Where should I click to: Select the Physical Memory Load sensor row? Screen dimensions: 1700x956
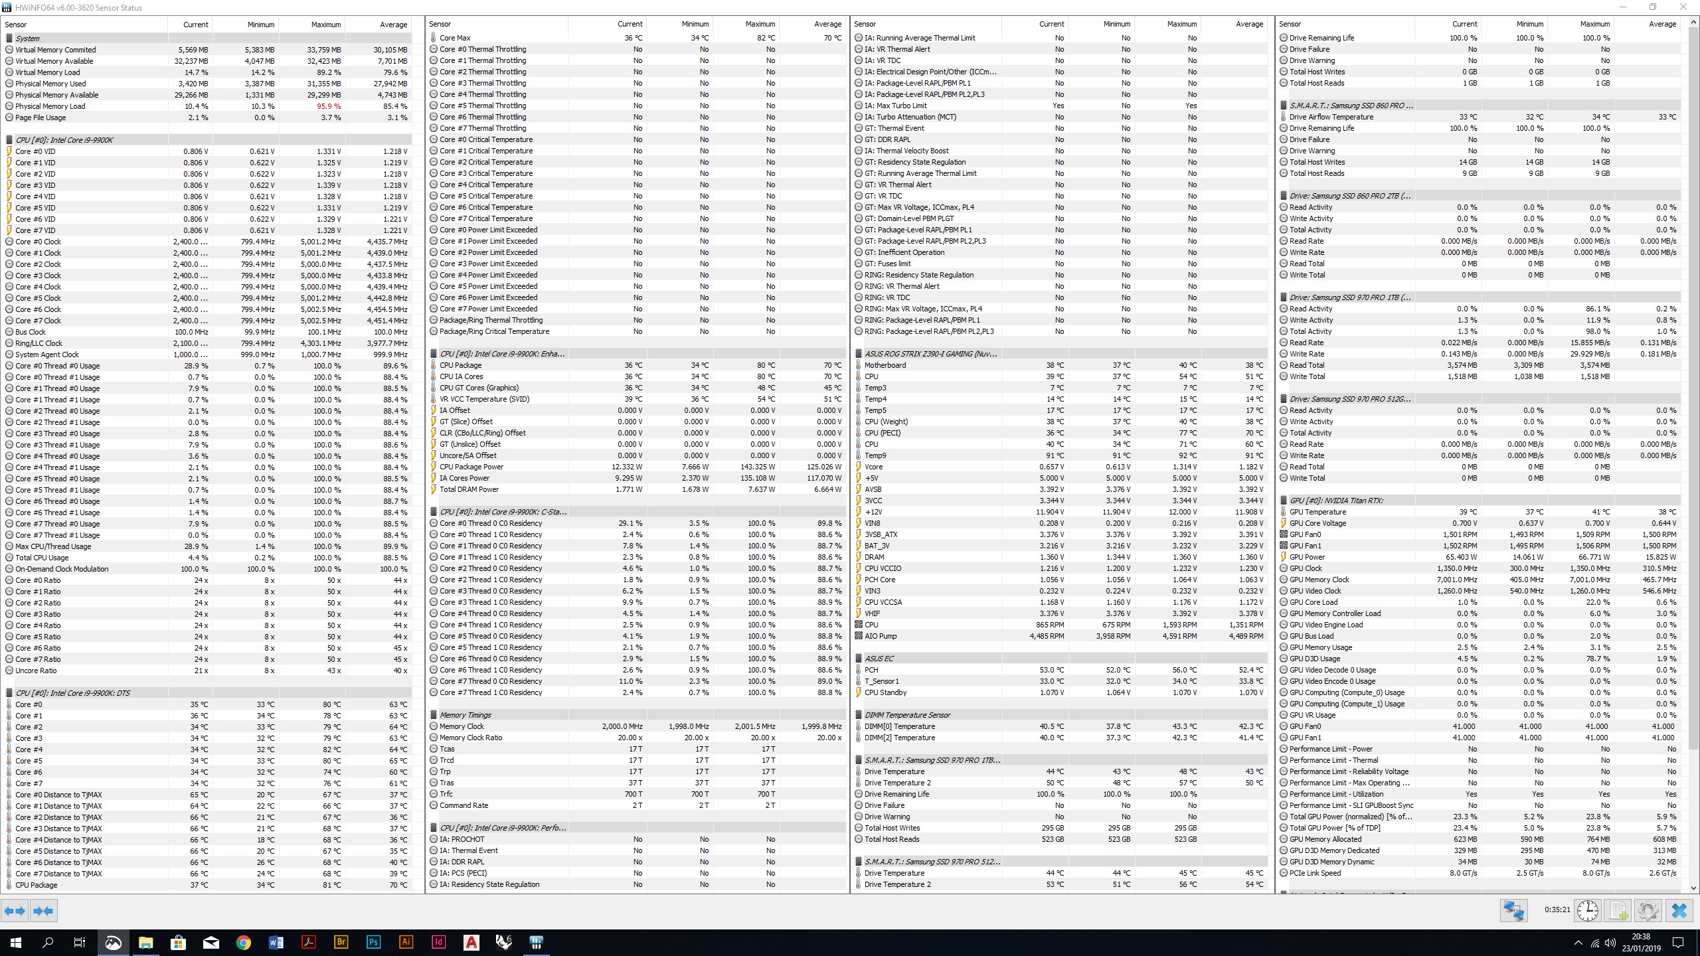[50, 106]
